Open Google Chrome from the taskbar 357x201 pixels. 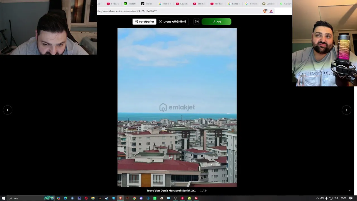pyautogui.click(x=134, y=198)
